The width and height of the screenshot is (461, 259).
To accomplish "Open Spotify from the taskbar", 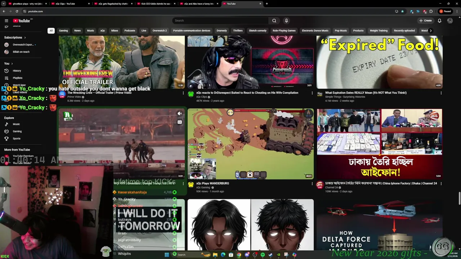I will point(263,255).
